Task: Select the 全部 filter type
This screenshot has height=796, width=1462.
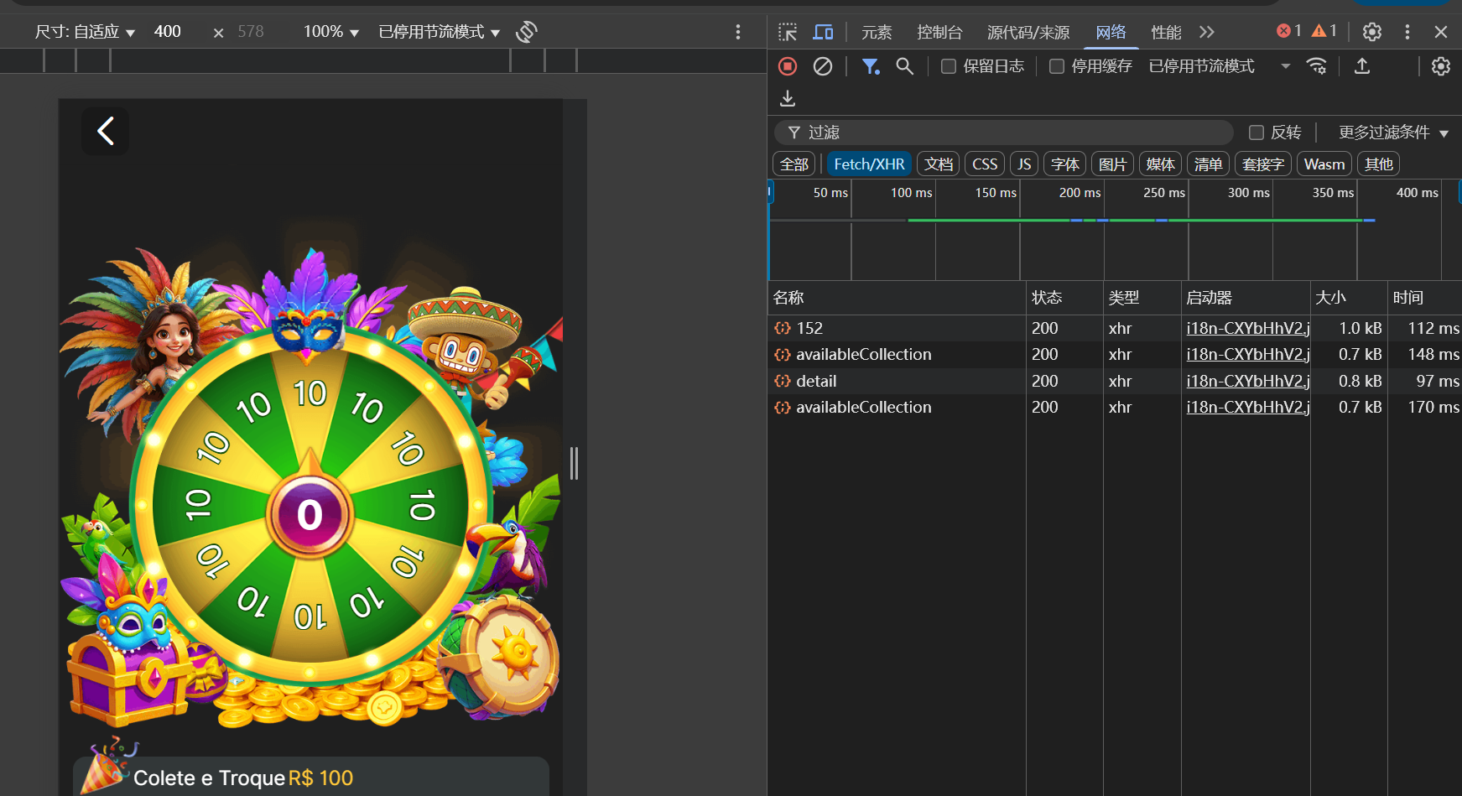Action: pos(794,164)
